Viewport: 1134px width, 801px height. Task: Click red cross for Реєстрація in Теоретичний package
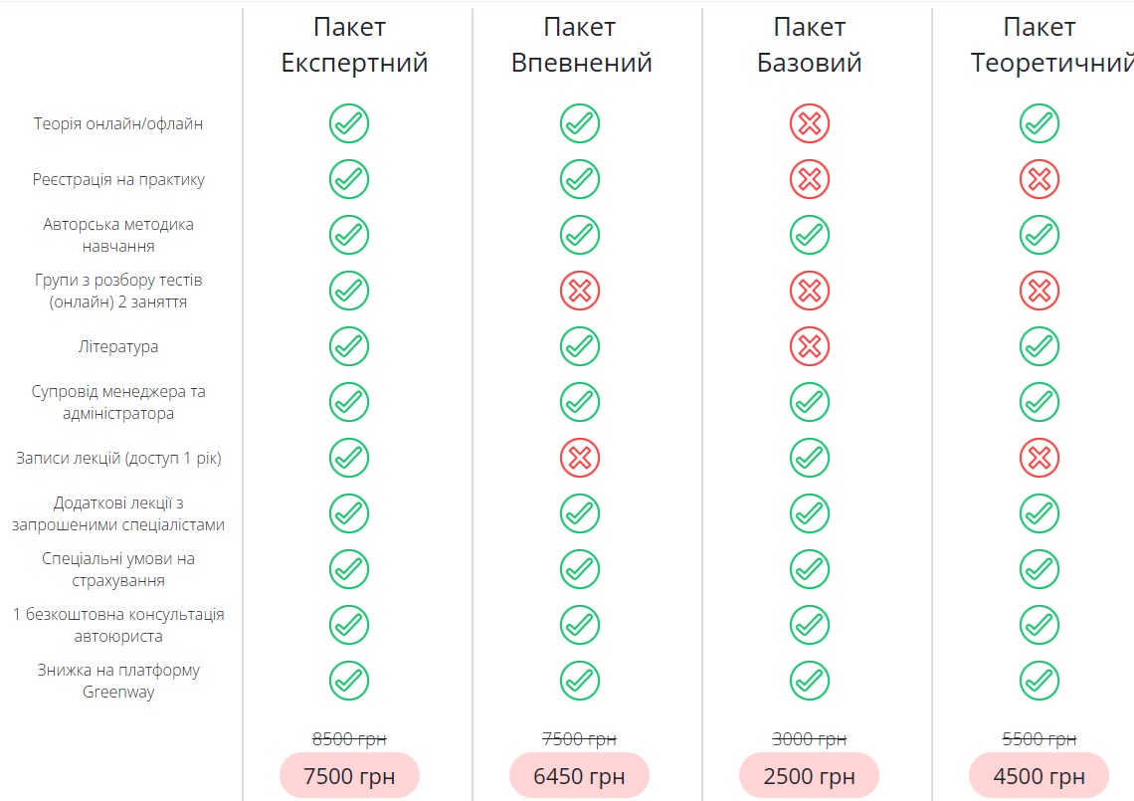[x=1039, y=180]
